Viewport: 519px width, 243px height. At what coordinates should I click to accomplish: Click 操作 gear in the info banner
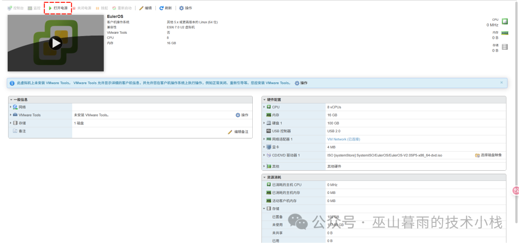click(301, 83)
